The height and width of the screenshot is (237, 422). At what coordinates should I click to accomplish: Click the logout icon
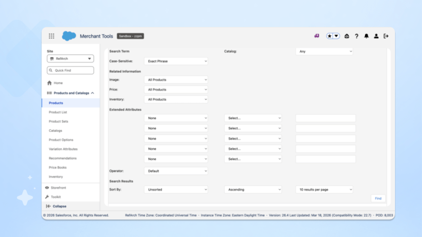pyautogui.click(x=386, y=36)
